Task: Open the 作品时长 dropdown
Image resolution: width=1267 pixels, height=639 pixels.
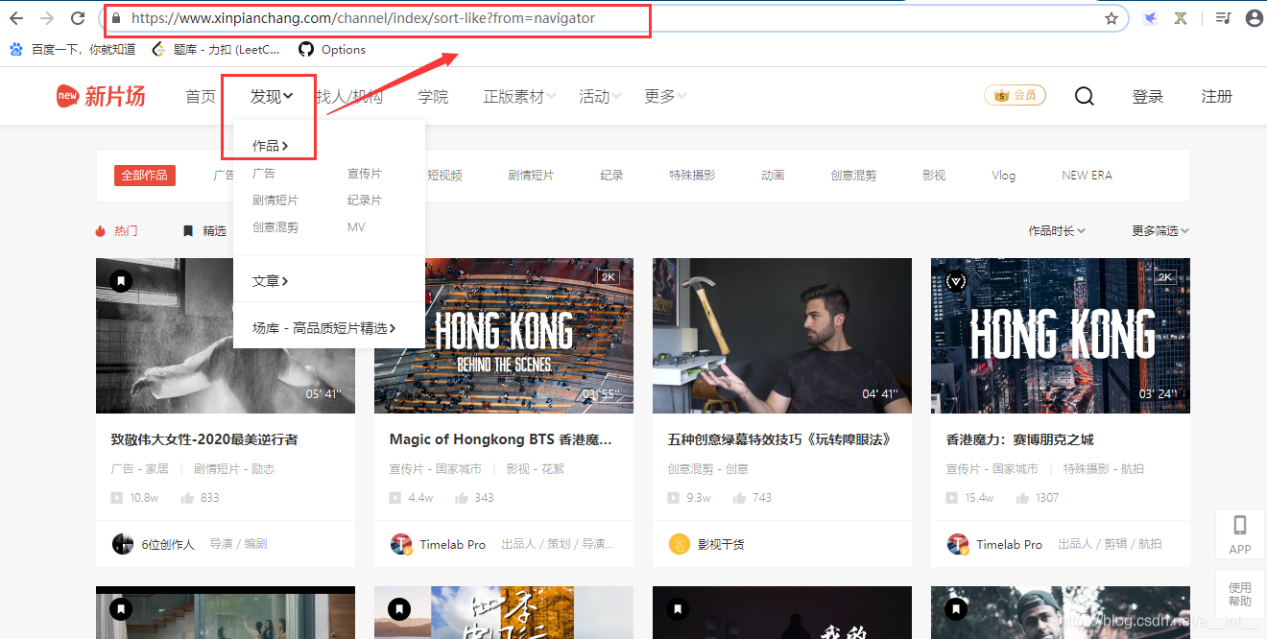Action: click(1057, 231)
